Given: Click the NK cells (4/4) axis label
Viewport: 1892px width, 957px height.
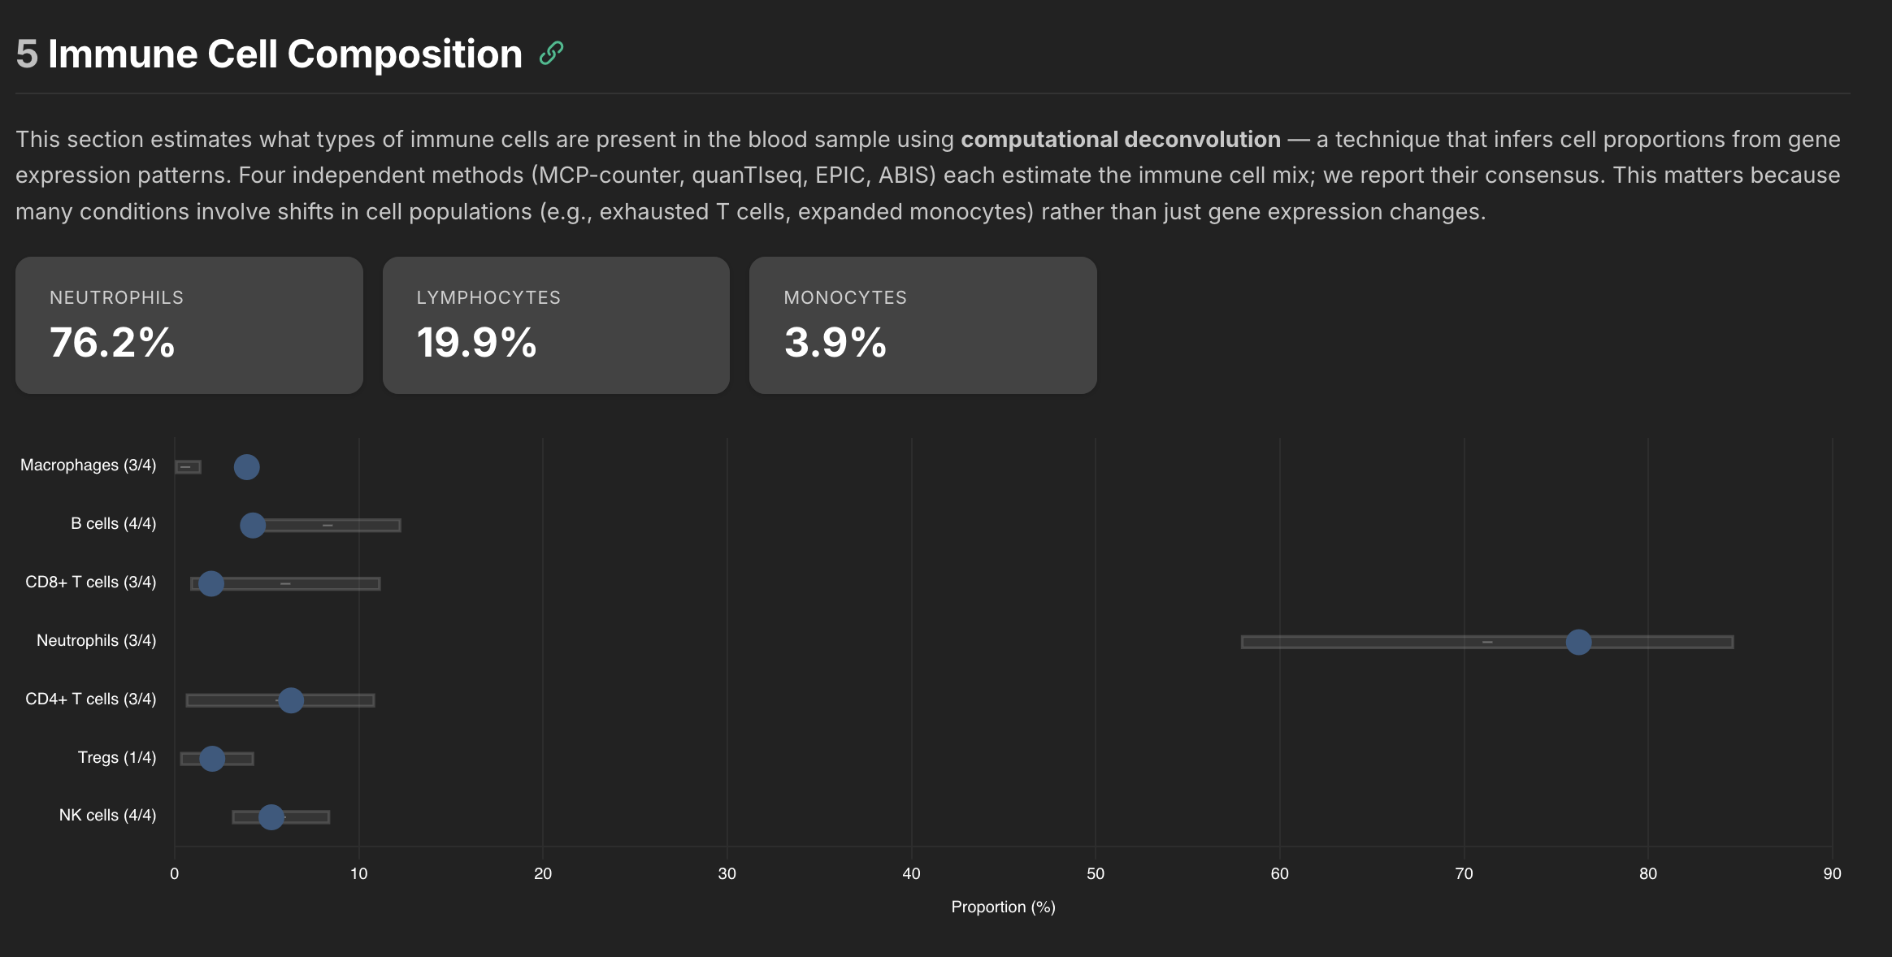Looking at the screenshot, I should point(107,816).
